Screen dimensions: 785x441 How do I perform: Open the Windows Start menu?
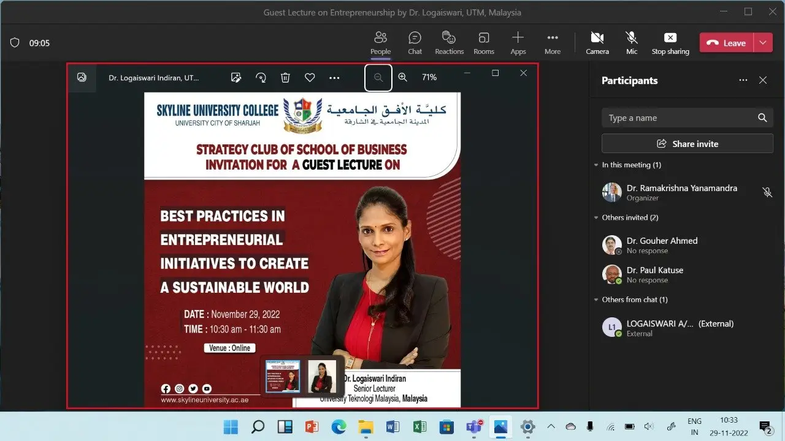231,426
